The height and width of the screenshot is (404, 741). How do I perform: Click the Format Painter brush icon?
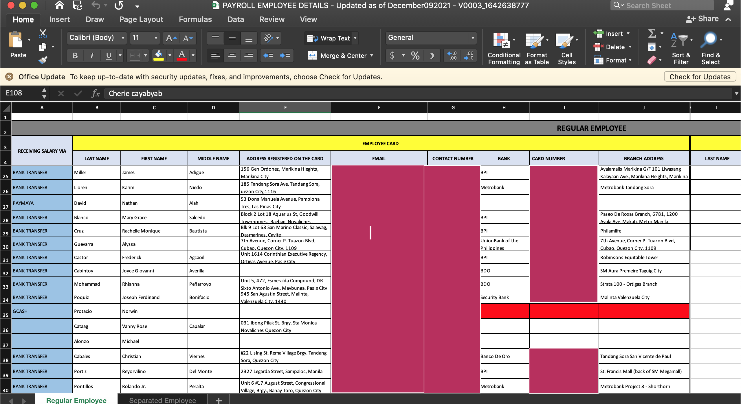click(x=43, y=60)
